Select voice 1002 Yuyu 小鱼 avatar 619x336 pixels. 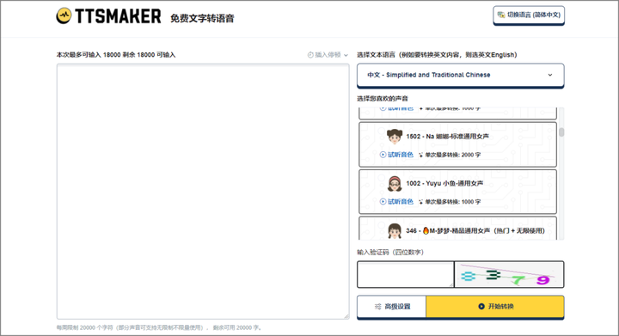tap(395, 183)
